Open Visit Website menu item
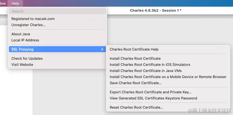 [22, 65]
